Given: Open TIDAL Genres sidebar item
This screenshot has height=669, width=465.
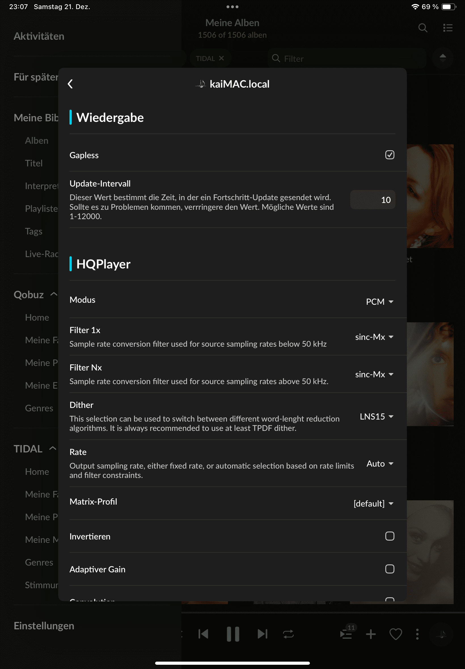Looking at the screenshot, I should (39, 562).
